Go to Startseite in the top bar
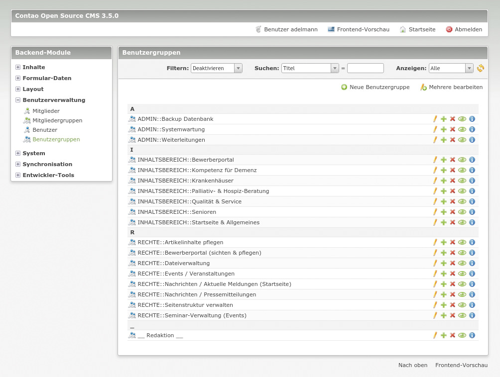 click(422, 29)
